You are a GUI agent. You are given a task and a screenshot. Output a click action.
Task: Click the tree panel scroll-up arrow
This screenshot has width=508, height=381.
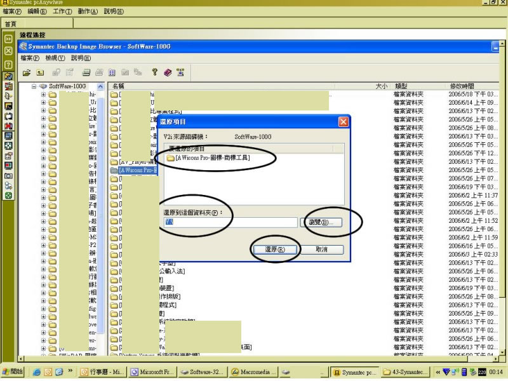click(x=100, y=86)
